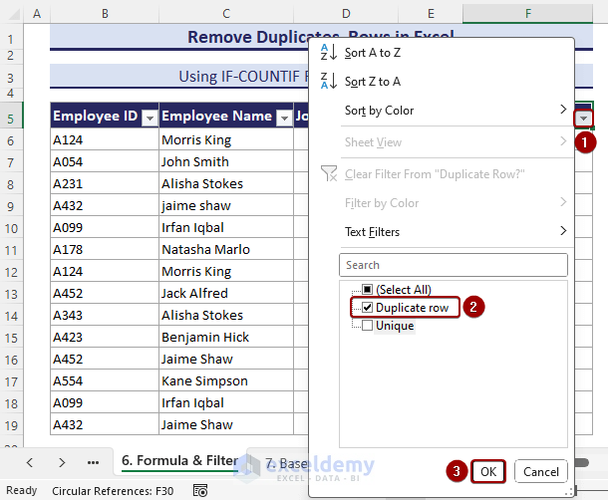608x500 pixels.
Task: Expand the Sort by Color submenu arrow
Action: 563,110
